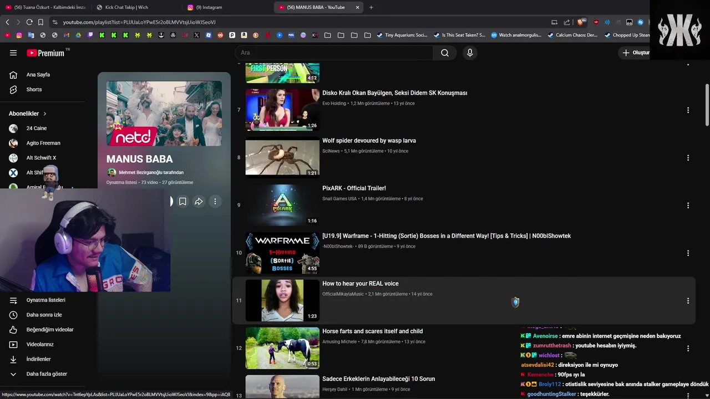Click the YouTube address bar URL
Screen dimensions: 710x399
click(x=139, y=22)
